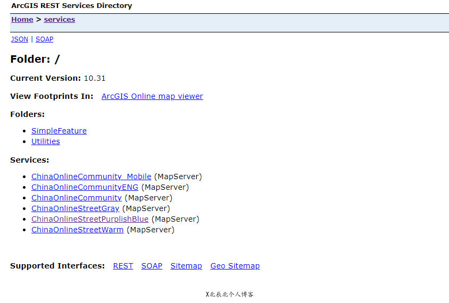Open the SOAP link beside JSON
449x303 pixels.
pos(44,39)
